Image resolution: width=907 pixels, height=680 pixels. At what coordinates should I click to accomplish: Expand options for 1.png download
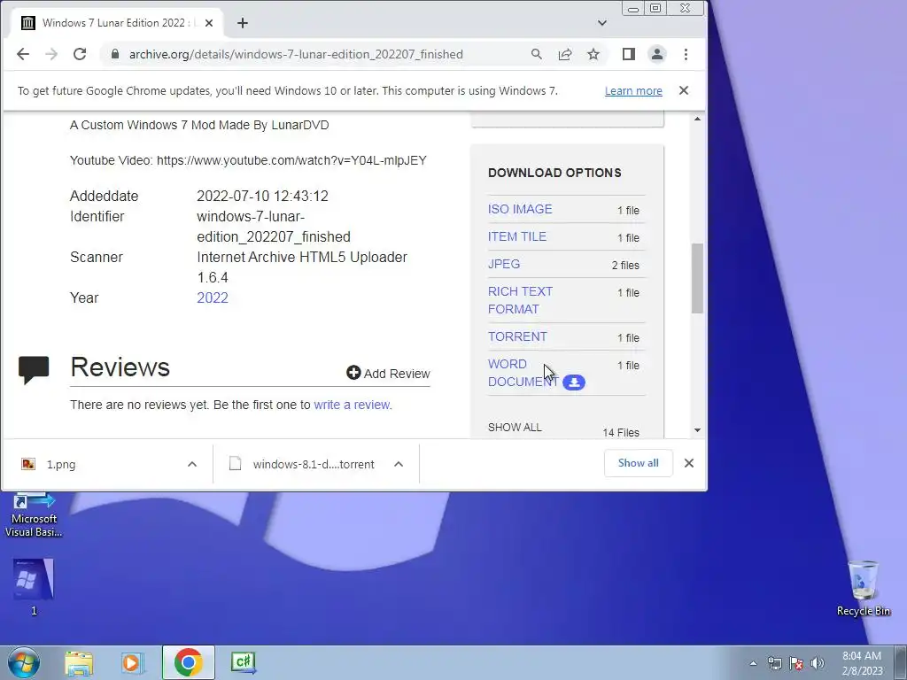click(192, 464)
